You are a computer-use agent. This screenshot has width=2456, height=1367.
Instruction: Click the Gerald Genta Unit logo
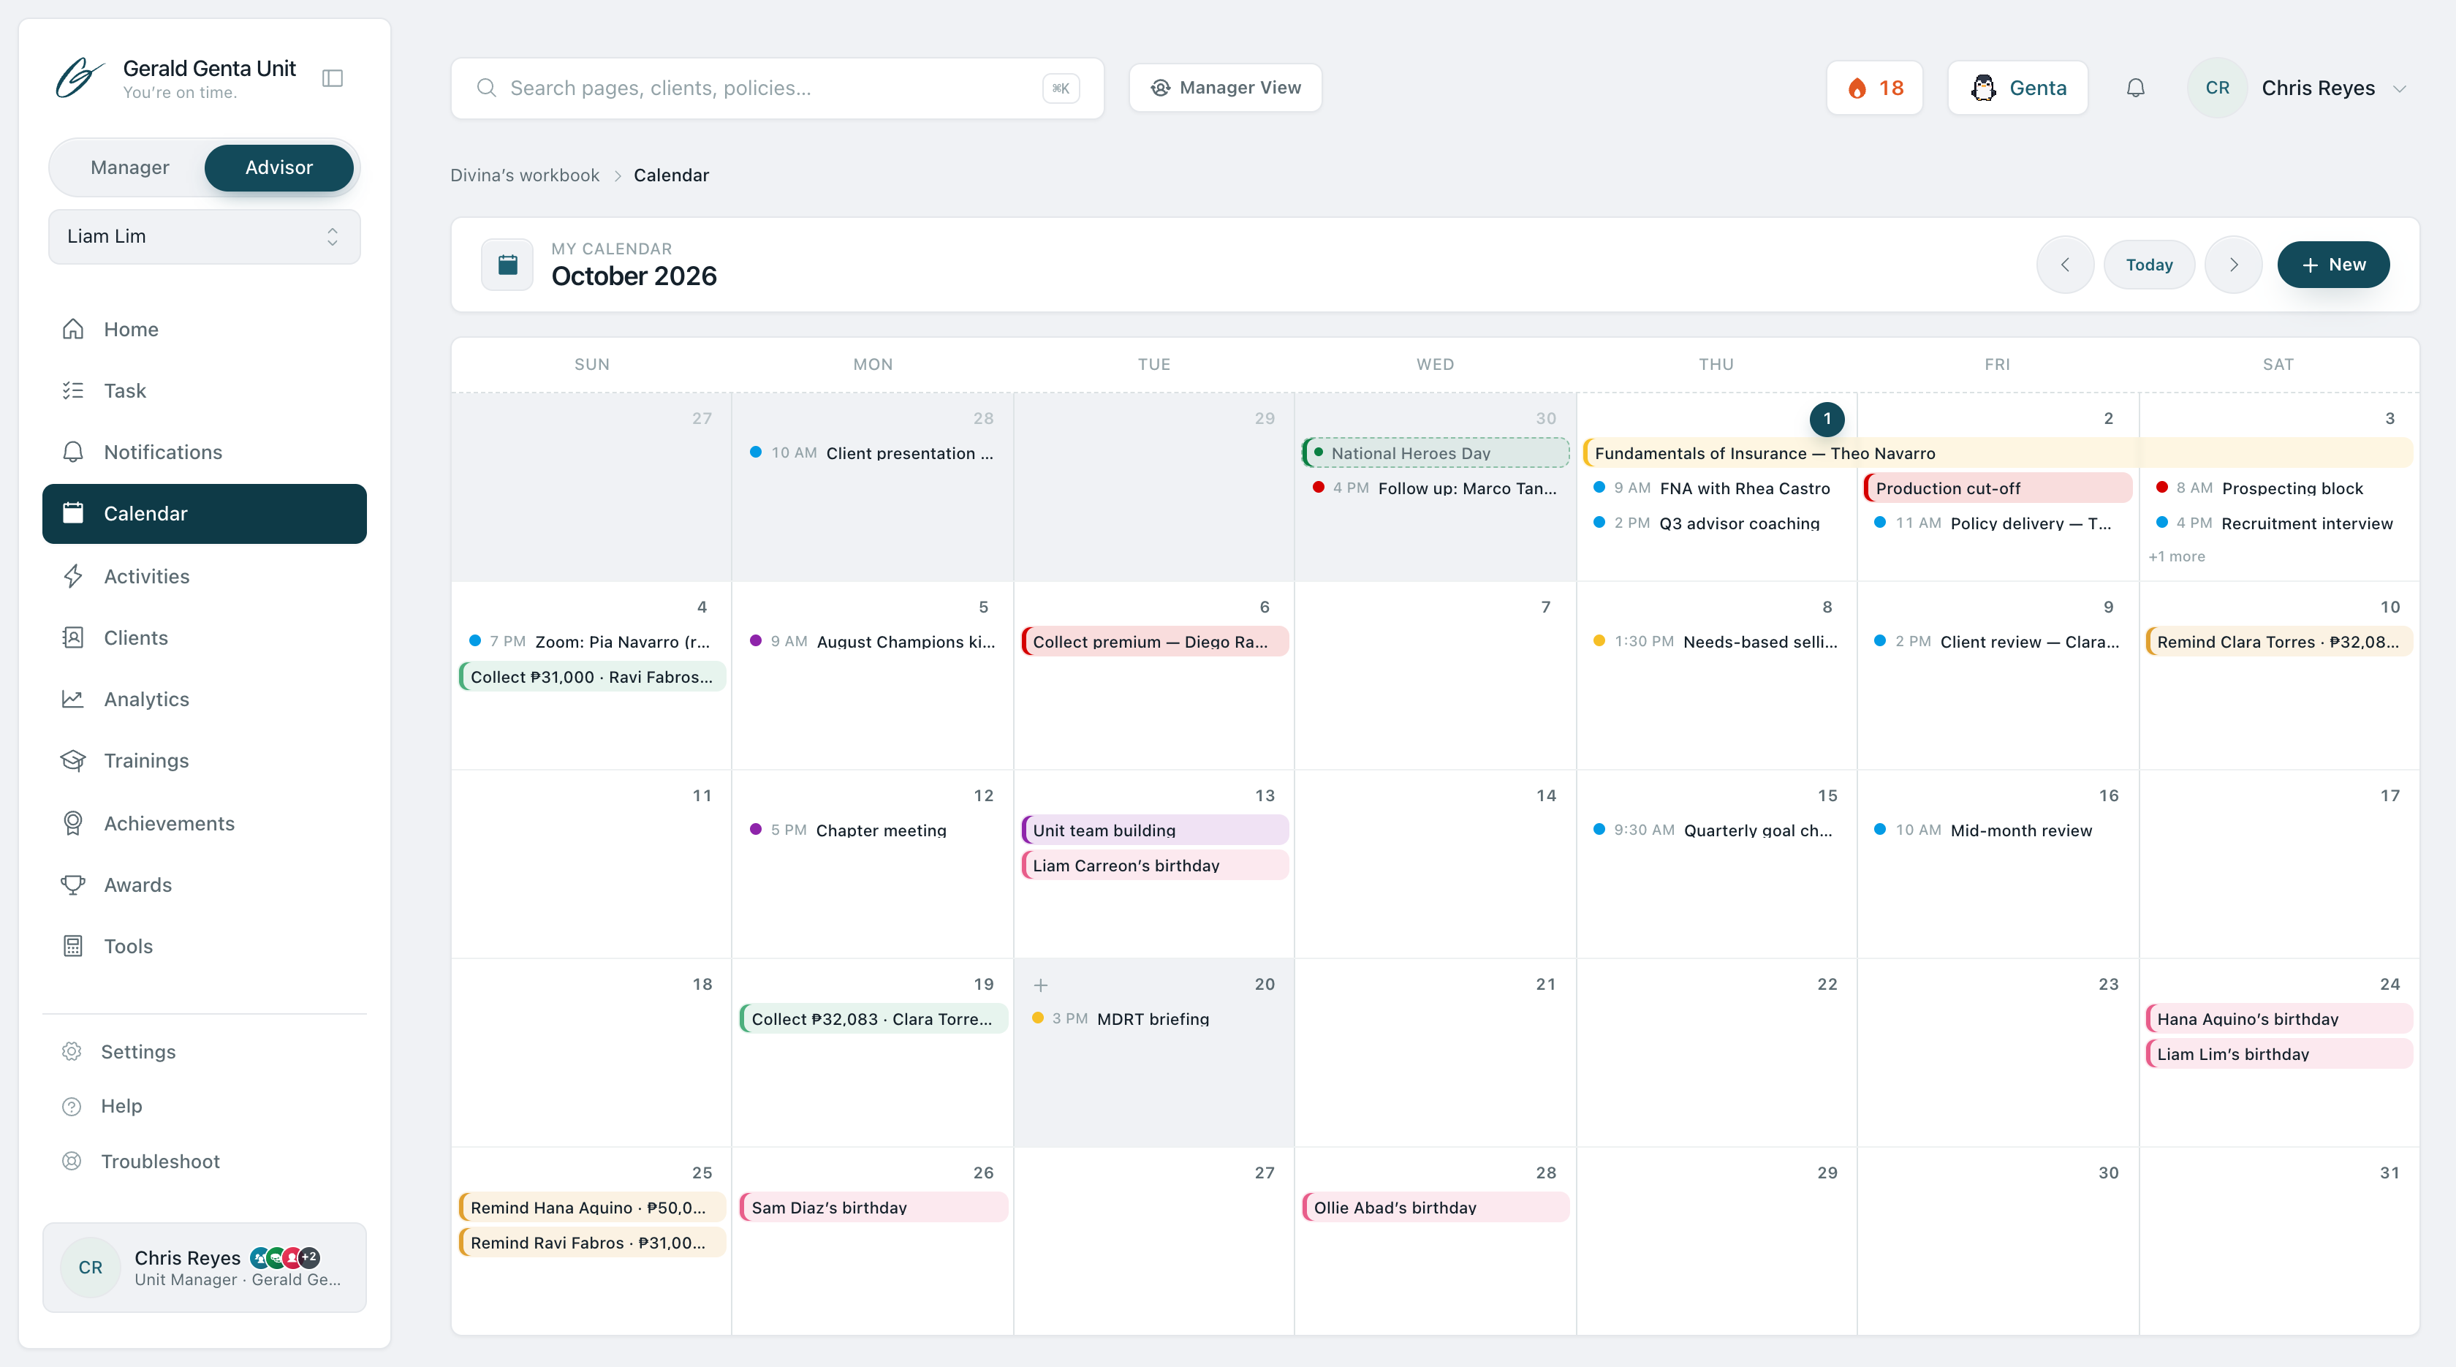click(x=80, y=78)
